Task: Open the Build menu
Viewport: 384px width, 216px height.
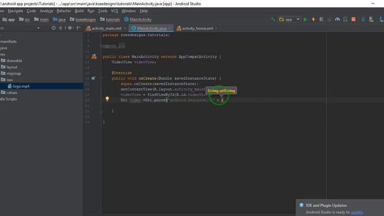Action: [x=79, y=11]
